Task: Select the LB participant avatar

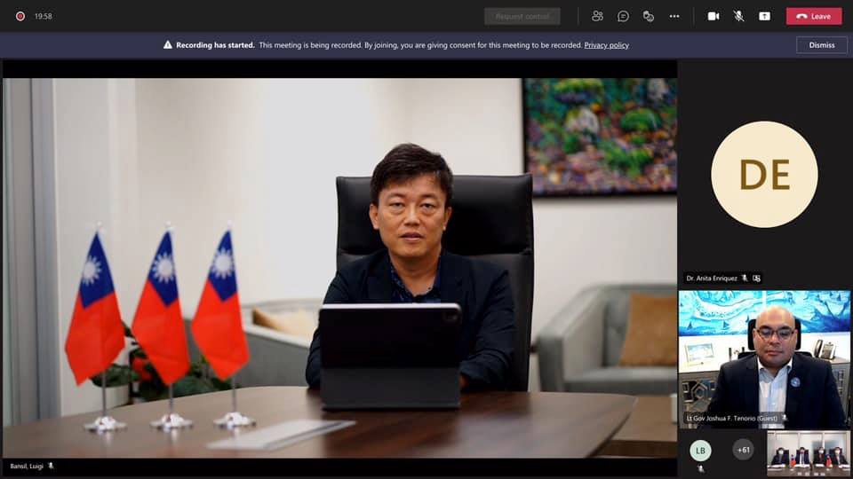Action: [x=700, y=450]
